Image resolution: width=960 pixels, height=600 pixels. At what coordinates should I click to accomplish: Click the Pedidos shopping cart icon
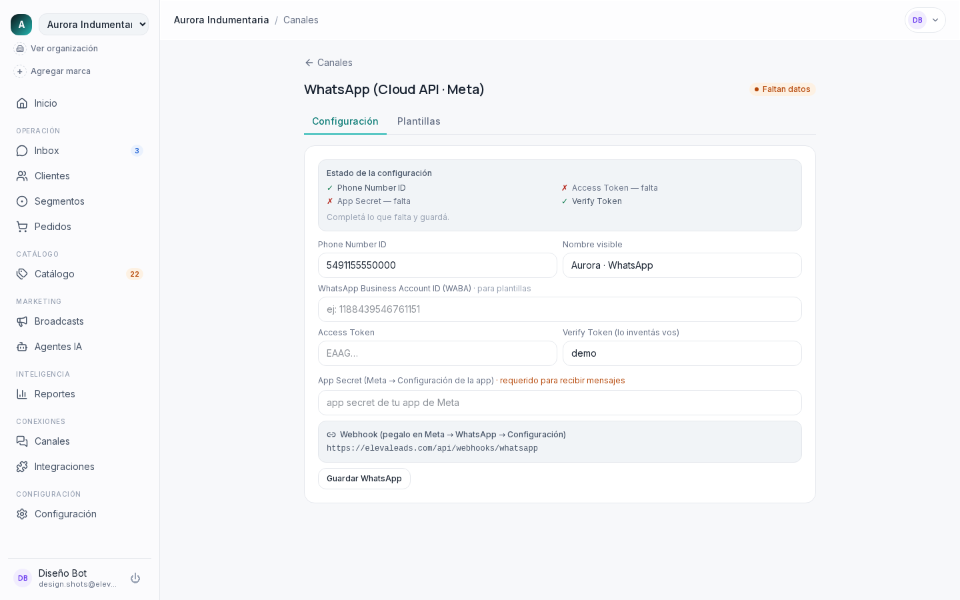[22, 227]
